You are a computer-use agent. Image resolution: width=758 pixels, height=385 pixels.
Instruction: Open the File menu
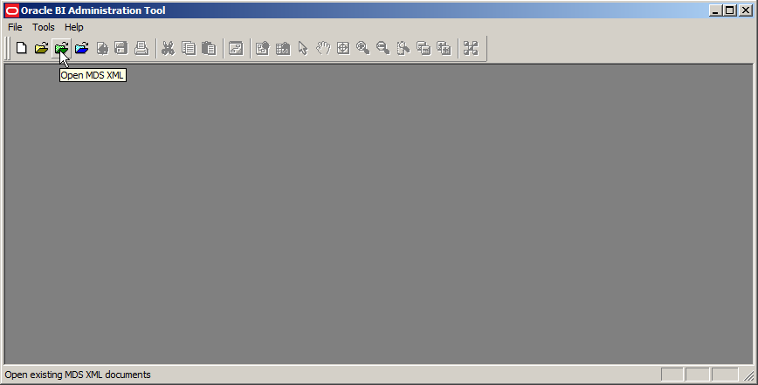[x=15, y=27]
